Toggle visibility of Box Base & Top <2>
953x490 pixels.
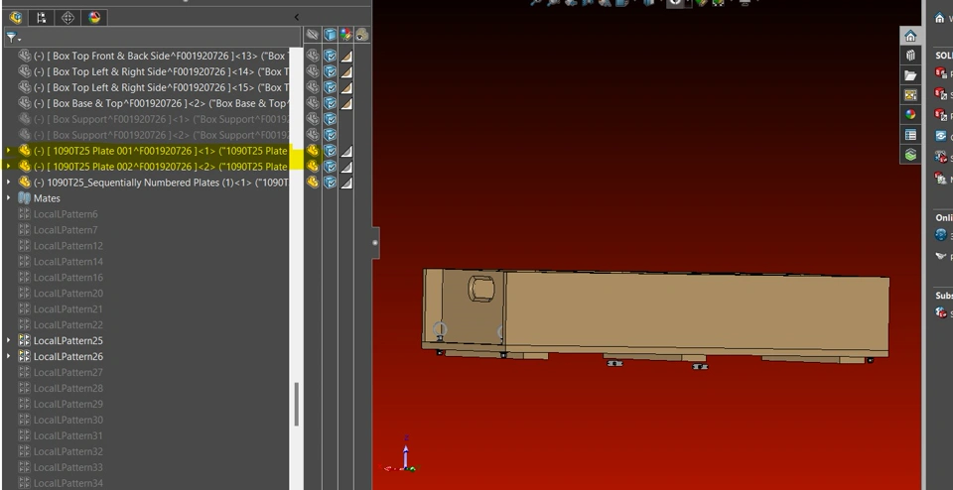coord(313,103)
